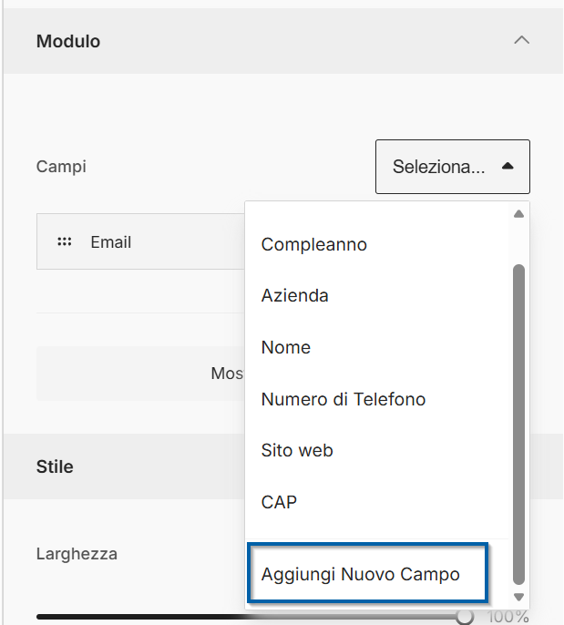The width and height of the screenshot is (564, 625).
Task: Click the Modulo section title
Action: [68, 41]
